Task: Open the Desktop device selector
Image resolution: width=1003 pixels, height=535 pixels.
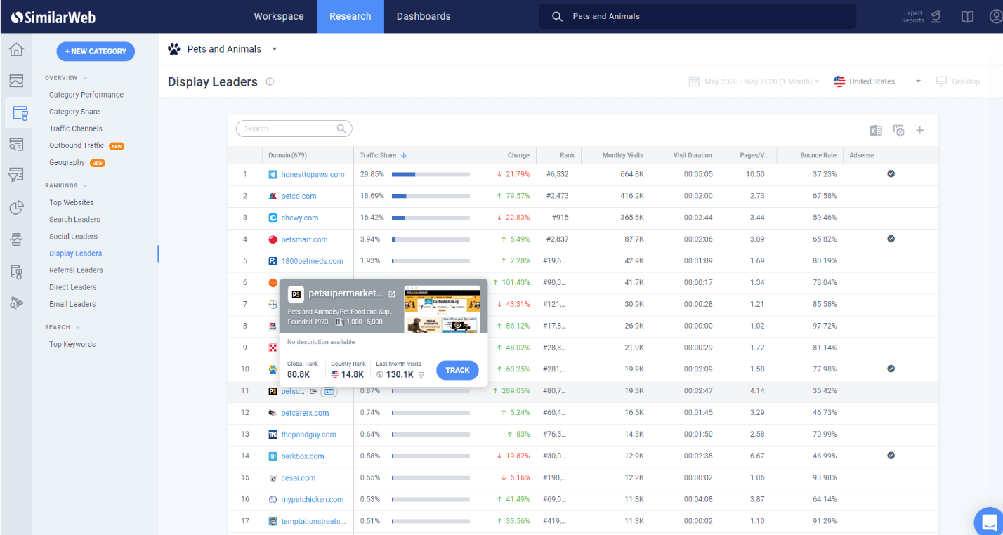Action: pyautogui.click(x=958, y=81)
